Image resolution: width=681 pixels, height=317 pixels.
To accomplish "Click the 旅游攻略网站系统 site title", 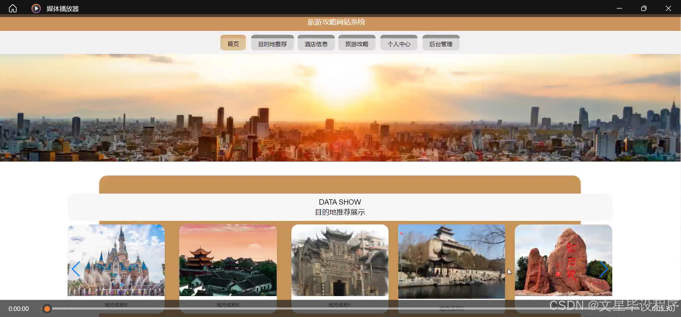I will [336, 22].
